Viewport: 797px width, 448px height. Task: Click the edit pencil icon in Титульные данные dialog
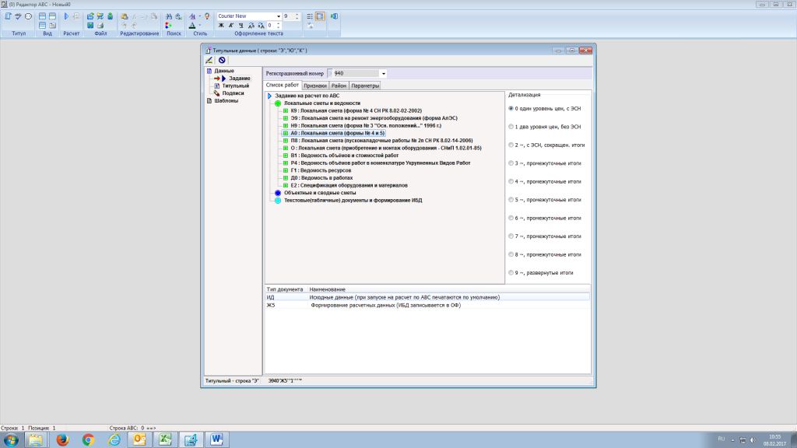209,60
